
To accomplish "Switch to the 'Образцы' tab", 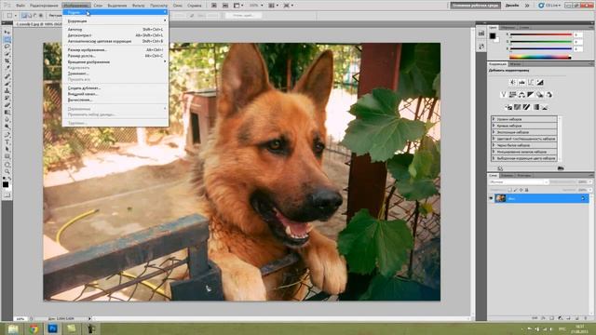I will (x=508, y=28).
